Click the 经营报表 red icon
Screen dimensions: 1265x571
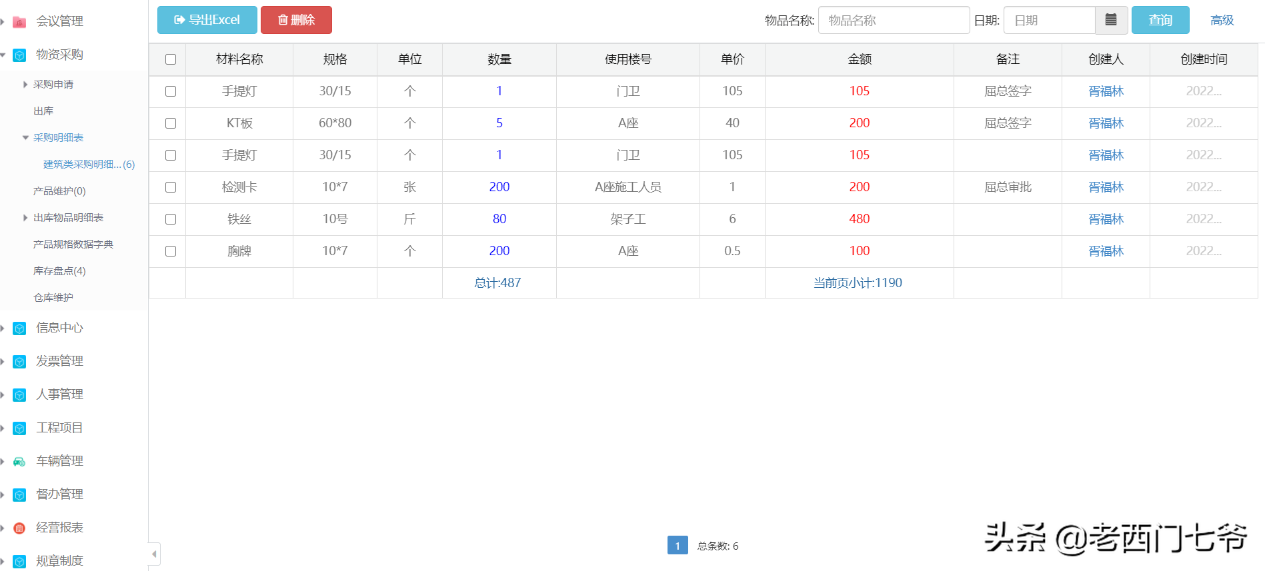tap(19, 528)
